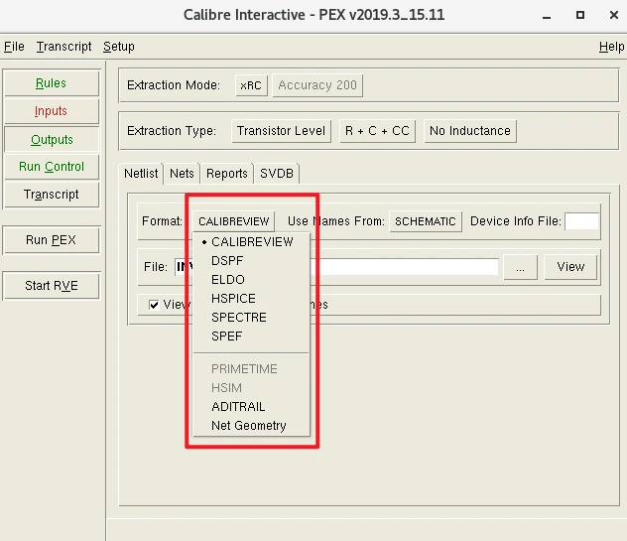Open the Transcript sidebar panel

(x=52, y=195)
